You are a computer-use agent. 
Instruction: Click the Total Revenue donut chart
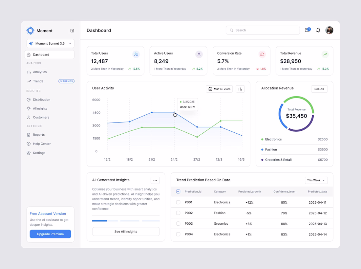296,114
